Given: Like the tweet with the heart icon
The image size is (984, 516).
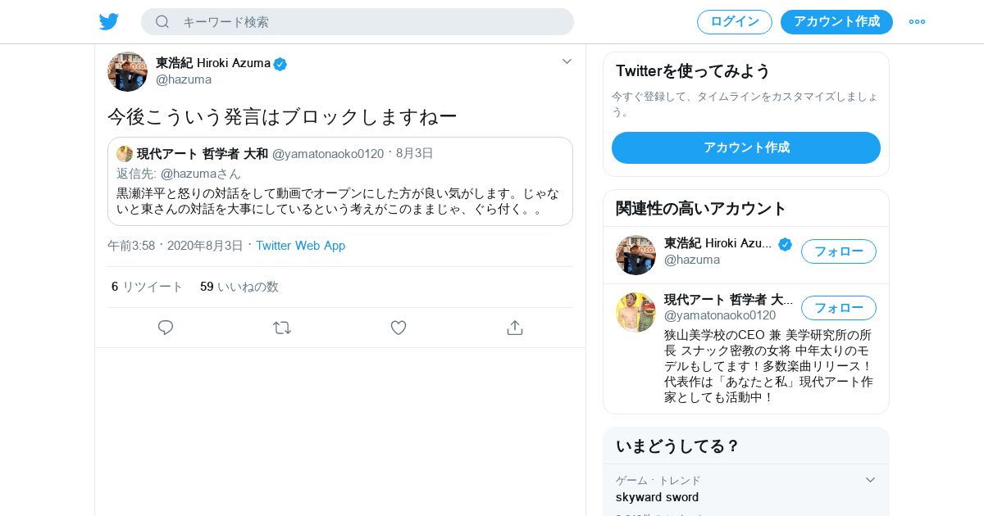Looking at the screenshot, I should 399,328.
